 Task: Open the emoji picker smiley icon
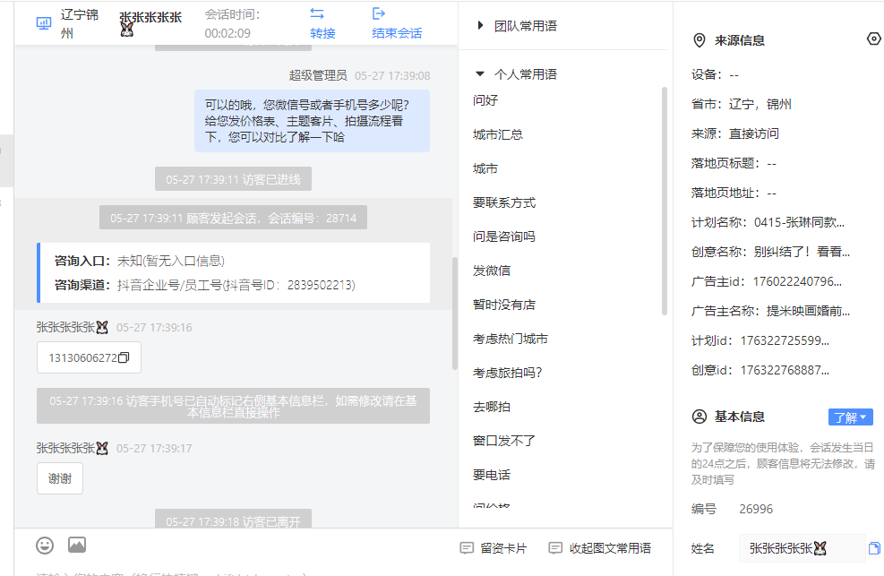(45, 546)
